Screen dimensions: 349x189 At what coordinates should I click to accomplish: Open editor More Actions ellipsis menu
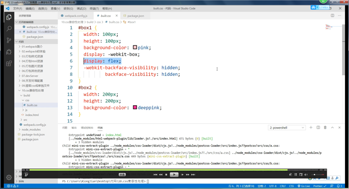pos(340,15)
